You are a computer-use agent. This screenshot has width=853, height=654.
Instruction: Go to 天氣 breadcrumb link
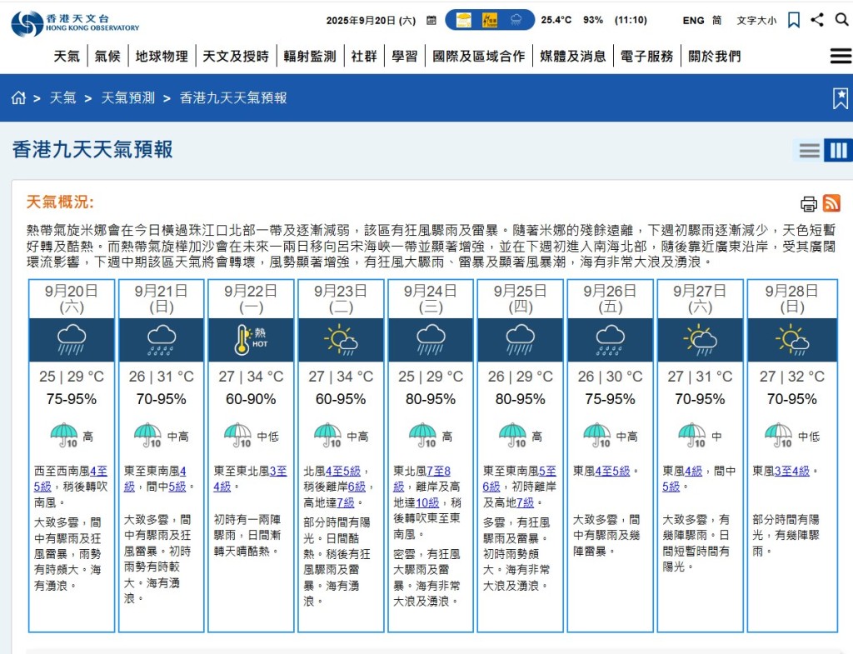[63, 98]
